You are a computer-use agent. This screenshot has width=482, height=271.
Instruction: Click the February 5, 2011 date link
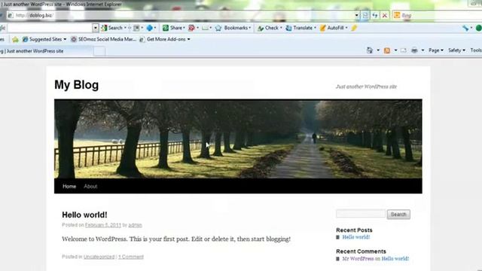pyautogui.click(x=103, y=225)
